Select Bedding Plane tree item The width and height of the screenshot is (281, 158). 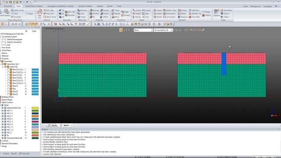(x=7, y=97)
